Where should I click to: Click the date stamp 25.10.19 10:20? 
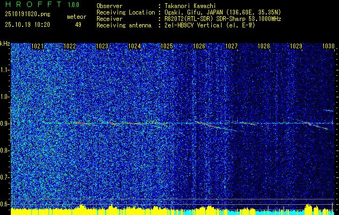(x=27, y=25)
